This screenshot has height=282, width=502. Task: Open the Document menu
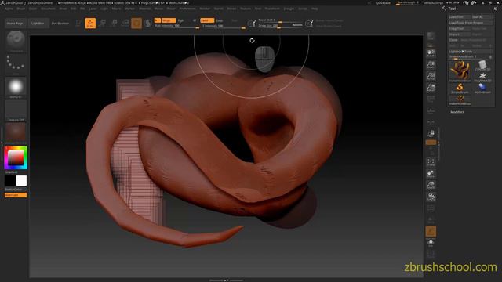pos(48,9)
